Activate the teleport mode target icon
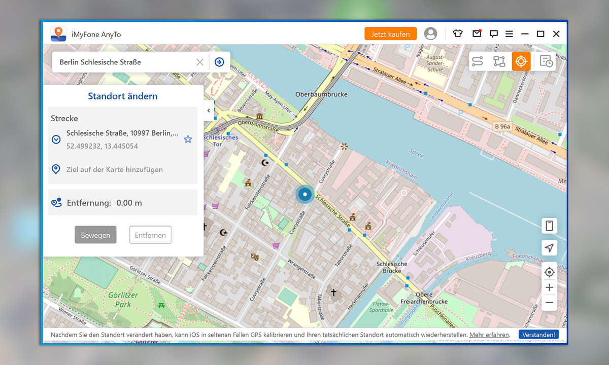The width and height of the screenshot is (609, 365). (x=521, y=61)
